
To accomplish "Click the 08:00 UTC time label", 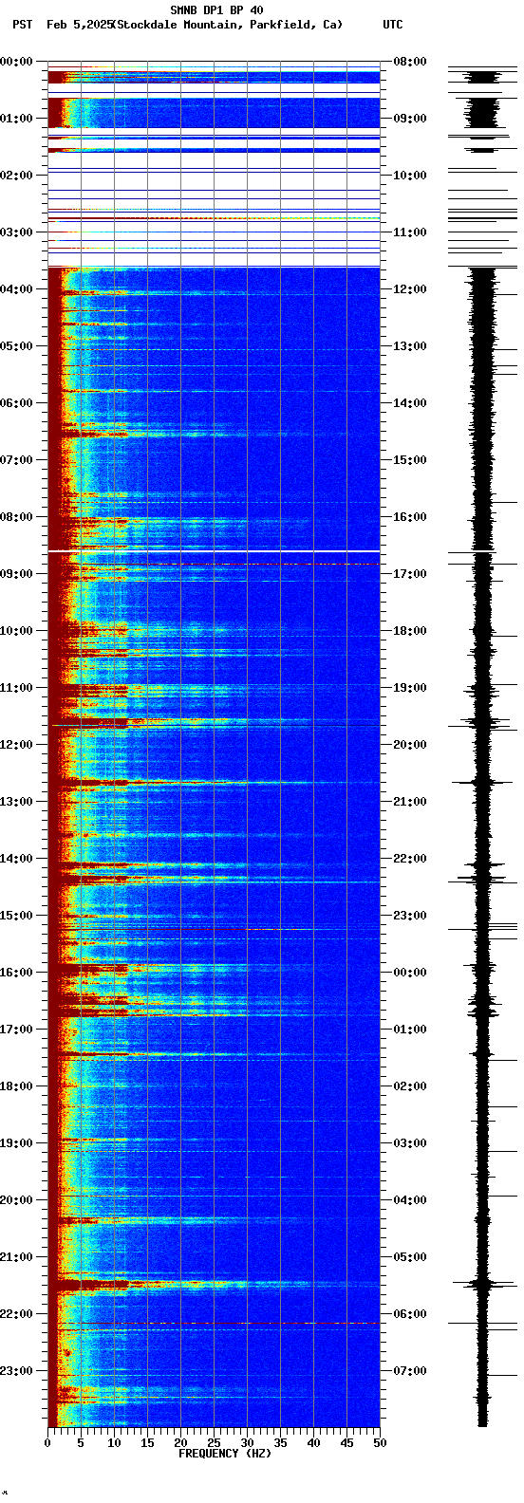I will pyautogui.click(x=409, y=62).
